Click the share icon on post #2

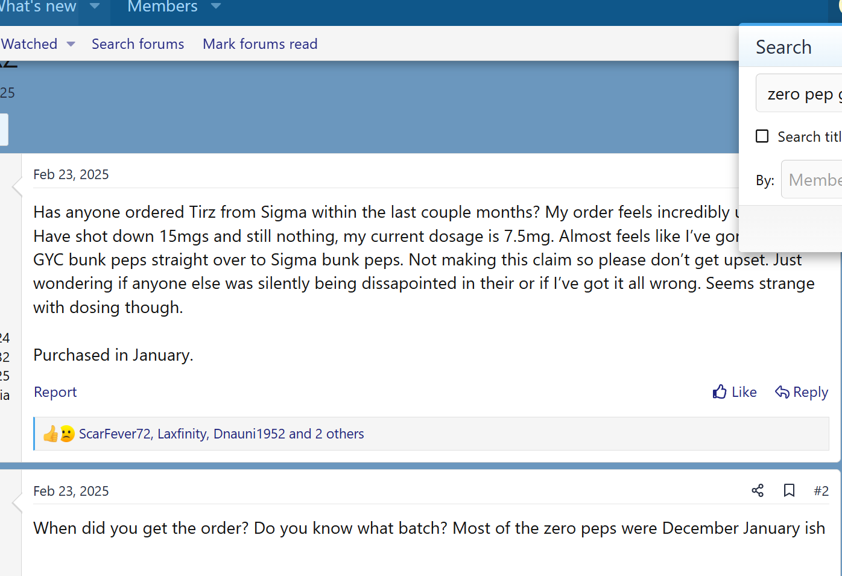(x=758, y=490)
